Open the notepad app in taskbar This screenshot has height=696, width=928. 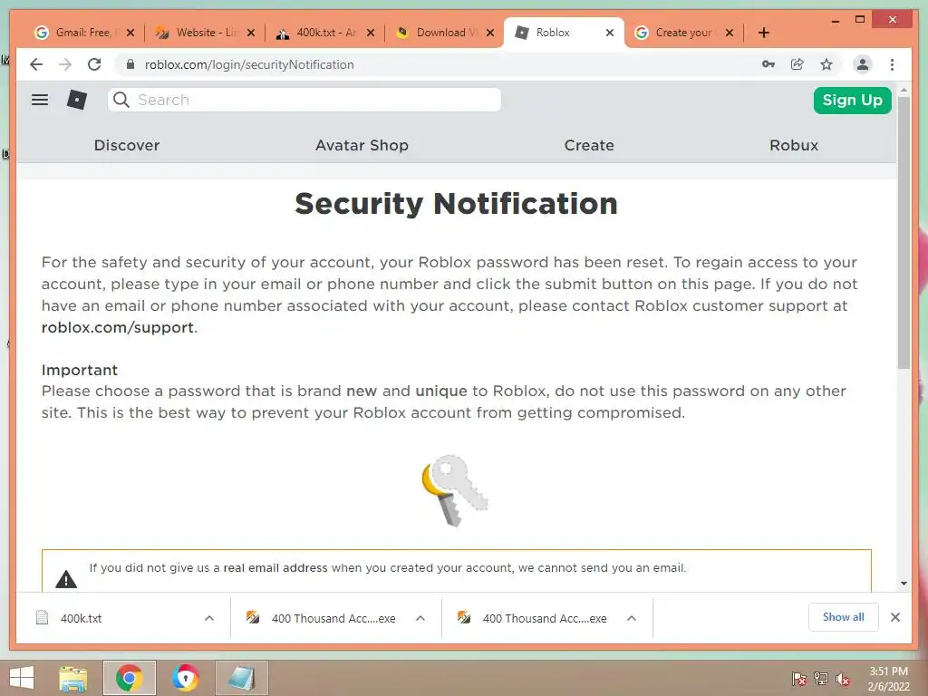coord(241,678)
